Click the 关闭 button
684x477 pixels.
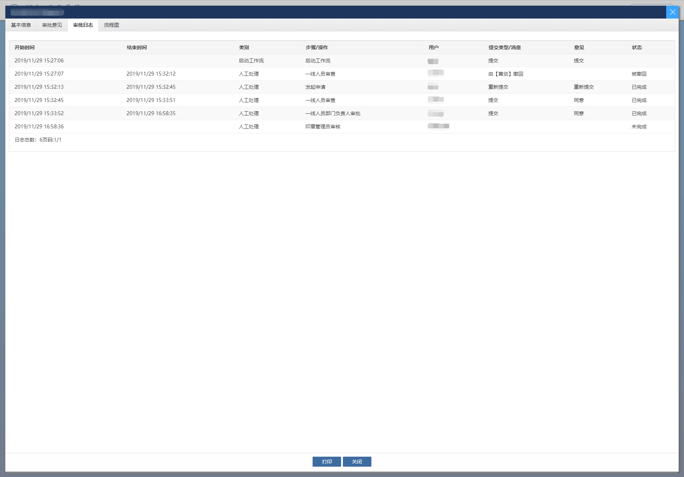(x=357, y=462)
